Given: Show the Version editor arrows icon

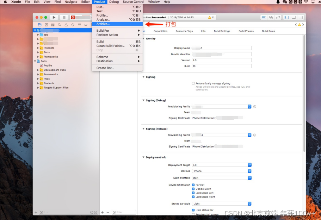Looking at the screenshot, I should (278, 18).
